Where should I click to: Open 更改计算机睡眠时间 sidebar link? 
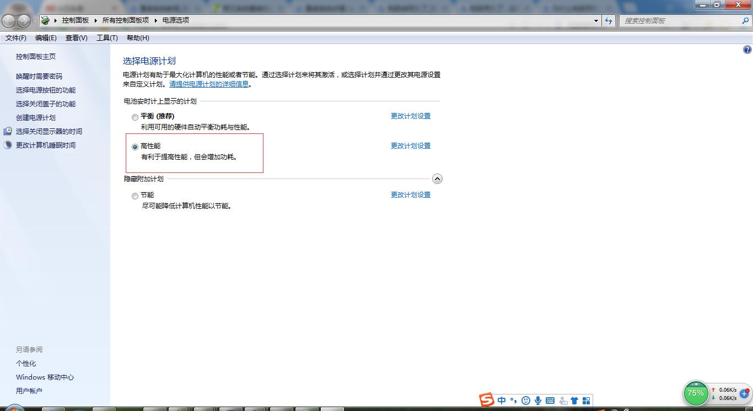(46, 145)
